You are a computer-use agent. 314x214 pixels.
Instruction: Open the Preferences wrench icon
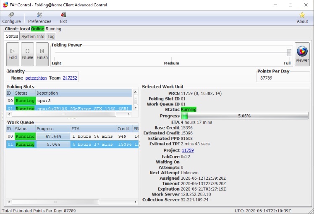[x=39, y=15]
